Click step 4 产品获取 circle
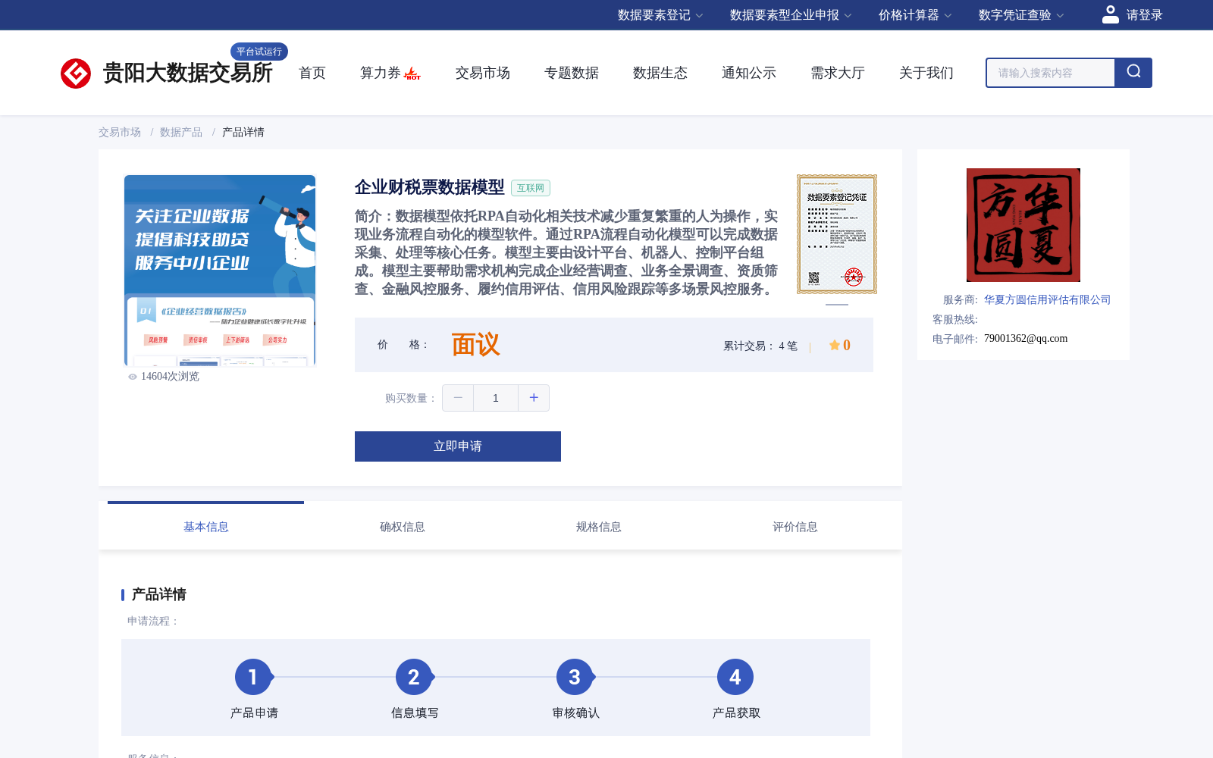Screen dimensions: 1213x758 pyautogui.click(x=735, y=677)
